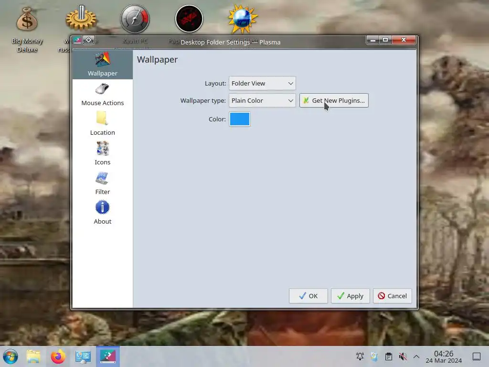Toggle the pin on all desktops titlebar icon
The width and height of the screenshot is (489, 367).
coord(88,40)
